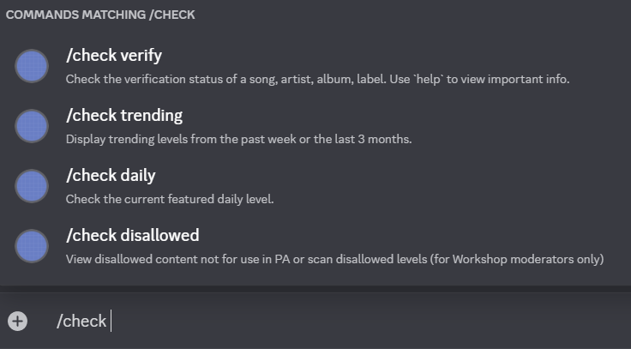Click the bot avatar beside /check daily
This screenshot has height=349, width=631.
point(32,186)
